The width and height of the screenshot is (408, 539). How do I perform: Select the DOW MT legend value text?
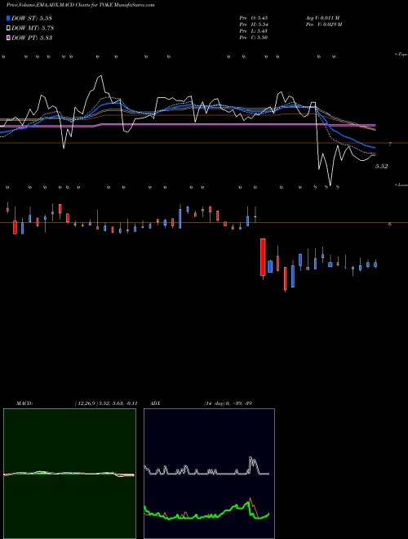point(33,29)
